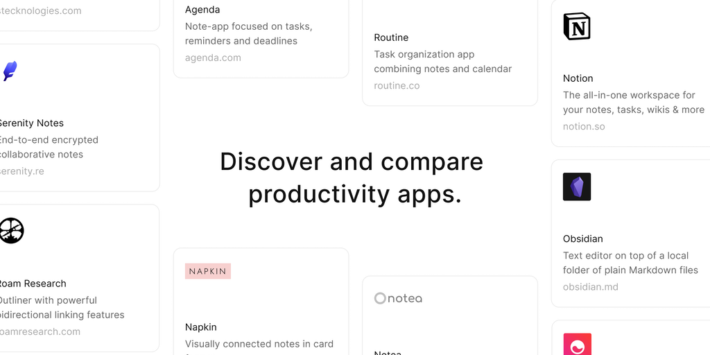The image size is (710, 355).
Task: Click the Discover and compare headline
Action: tap(352, 178)
